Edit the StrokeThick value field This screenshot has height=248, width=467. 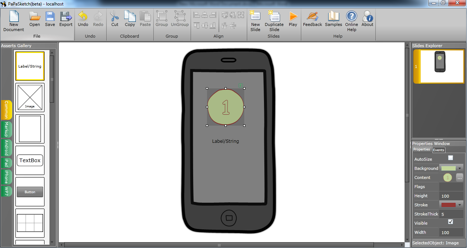pos(452,214)
